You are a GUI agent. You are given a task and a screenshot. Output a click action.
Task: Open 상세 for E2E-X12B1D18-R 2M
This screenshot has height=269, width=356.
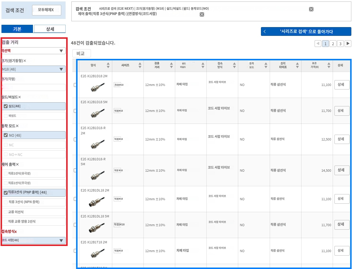click(342, 139)
